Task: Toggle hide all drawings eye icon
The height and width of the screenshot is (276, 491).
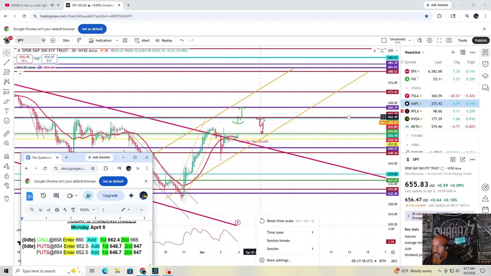Action: (x=7, y=186)
